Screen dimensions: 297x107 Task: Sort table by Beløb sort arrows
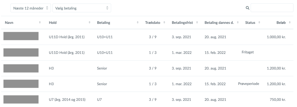point(290,23)
